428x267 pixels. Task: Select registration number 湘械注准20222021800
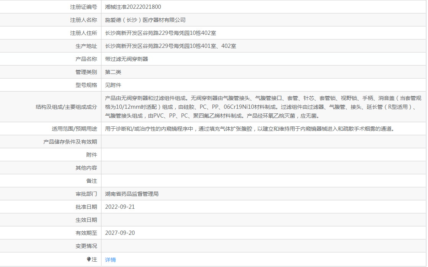pyautogui.click(x=133, y=7)
